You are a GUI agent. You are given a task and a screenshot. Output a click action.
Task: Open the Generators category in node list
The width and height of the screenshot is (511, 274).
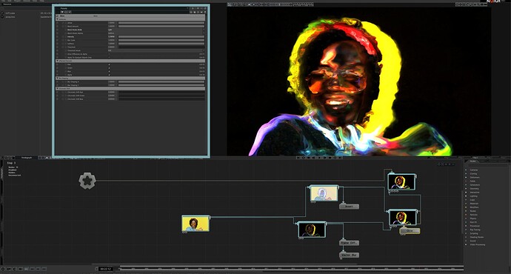(475, 184)
